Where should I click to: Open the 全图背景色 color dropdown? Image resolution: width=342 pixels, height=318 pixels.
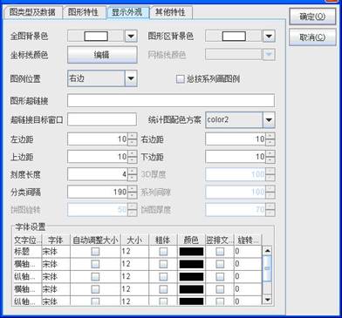pos(131,37)
